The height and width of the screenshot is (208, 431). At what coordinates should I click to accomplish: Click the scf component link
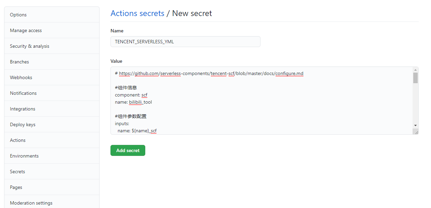tap(144, 95)
